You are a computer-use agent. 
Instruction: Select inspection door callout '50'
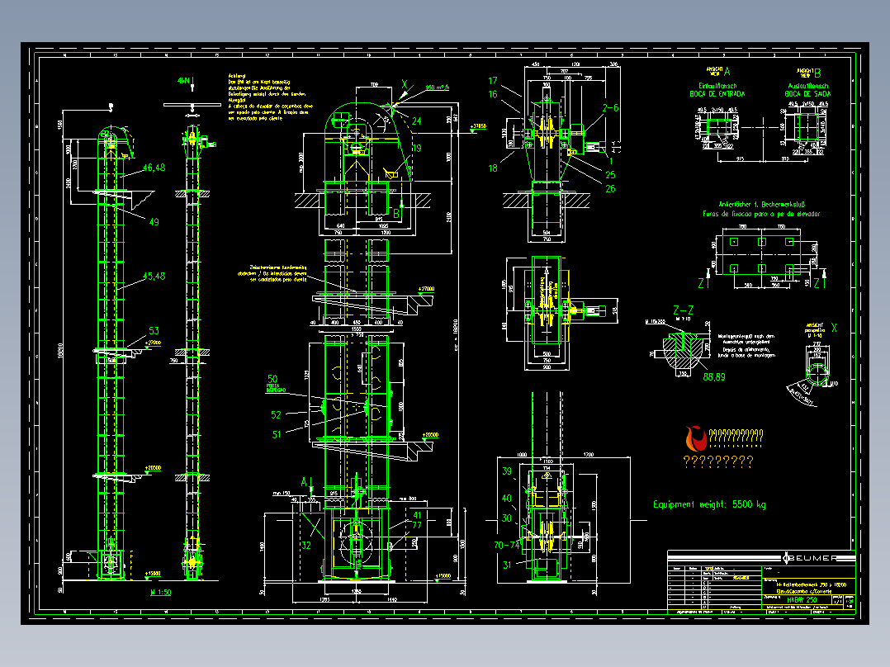point(272,378)
